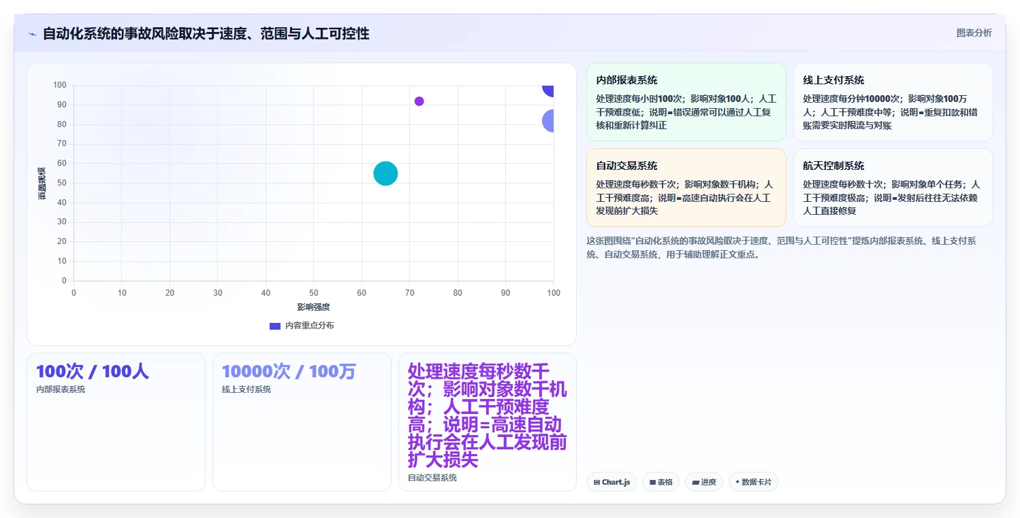This screenshot has height=518, width=1020.
Task: Click the paragraph starting 处理速度每秒数十次
Action: pos(893,198)
